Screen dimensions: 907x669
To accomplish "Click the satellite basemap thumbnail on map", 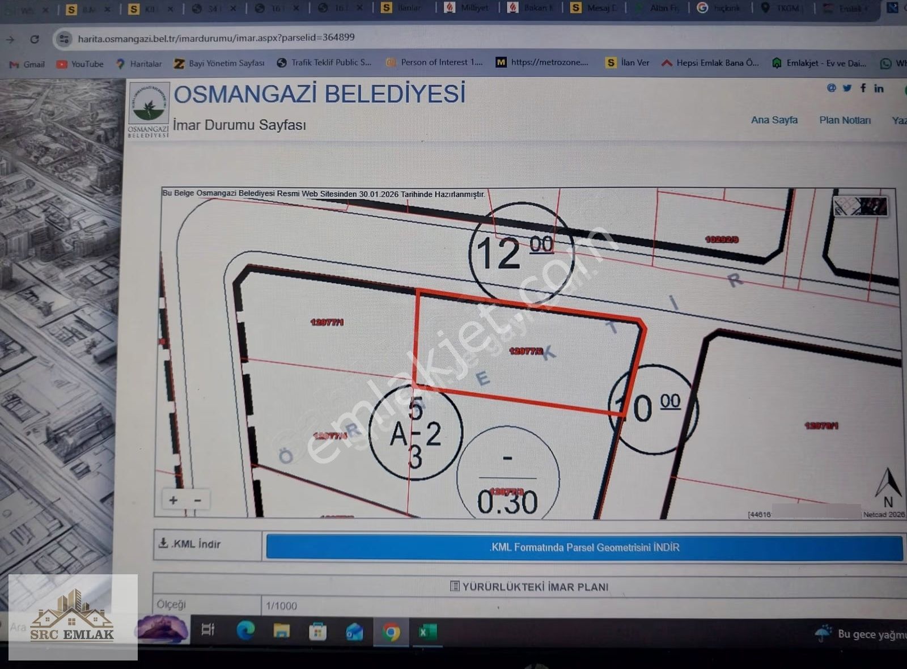I will [861, 206].
